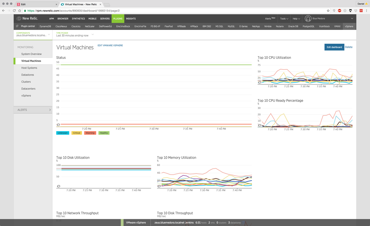Open the Chrome three-dot menu
The height and width of the screenshot is (226, 370).
tap(366, 11)
